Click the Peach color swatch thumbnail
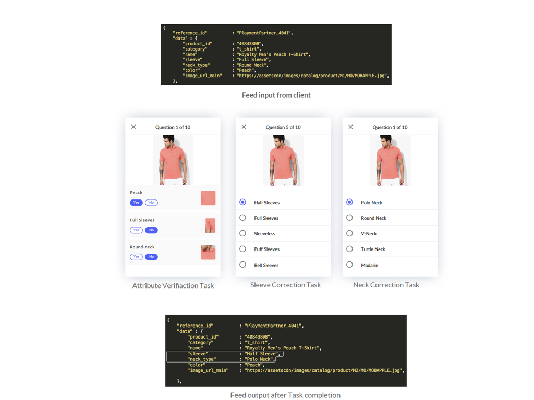This screenshot has width=534, height=400. click(208, 198)
